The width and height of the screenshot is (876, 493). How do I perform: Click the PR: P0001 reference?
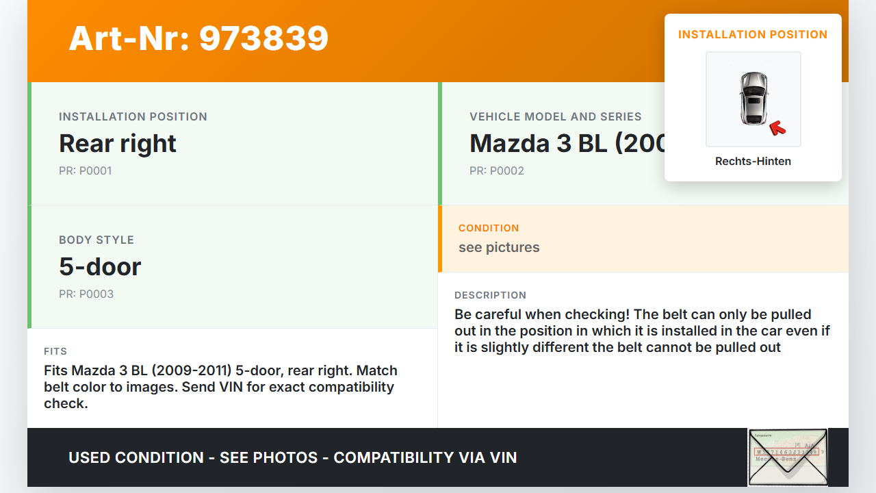click(x=85, y=170)
